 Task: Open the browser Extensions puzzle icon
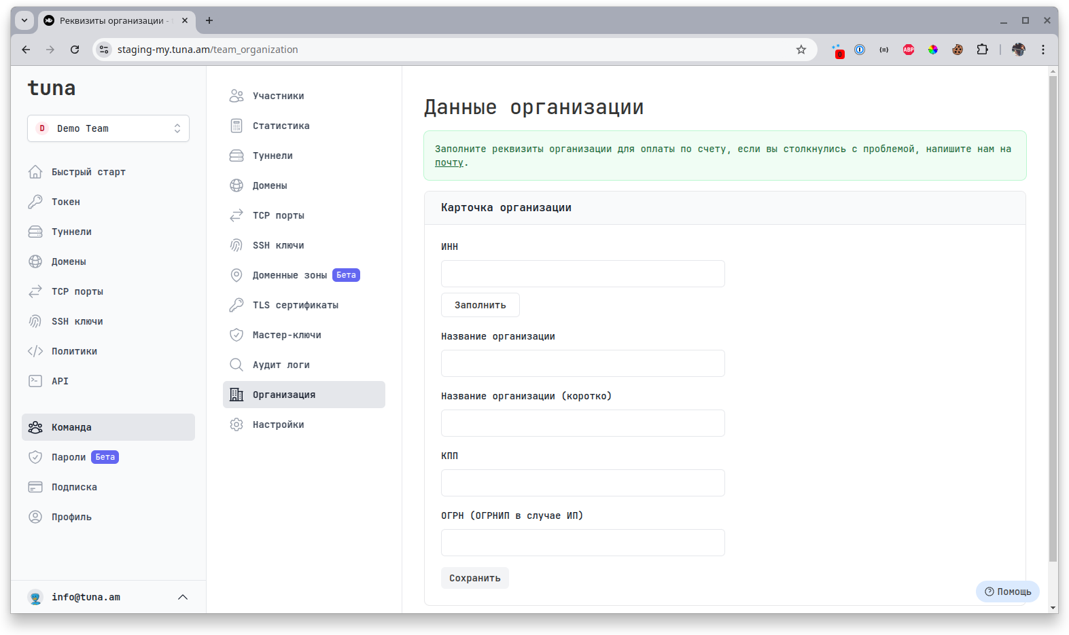click(x=982, y=50)
